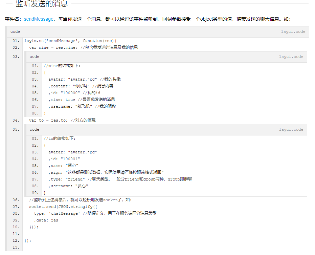Select the line ',mine: true'

[82, 100]
